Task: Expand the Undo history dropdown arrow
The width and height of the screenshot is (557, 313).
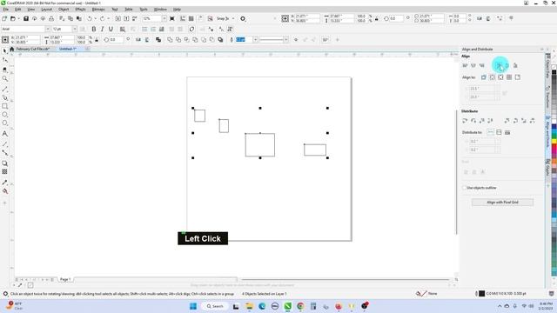Action: (95, 18)
